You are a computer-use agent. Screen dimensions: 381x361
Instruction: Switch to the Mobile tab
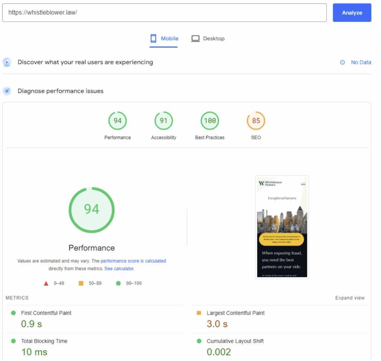(164, 39)
